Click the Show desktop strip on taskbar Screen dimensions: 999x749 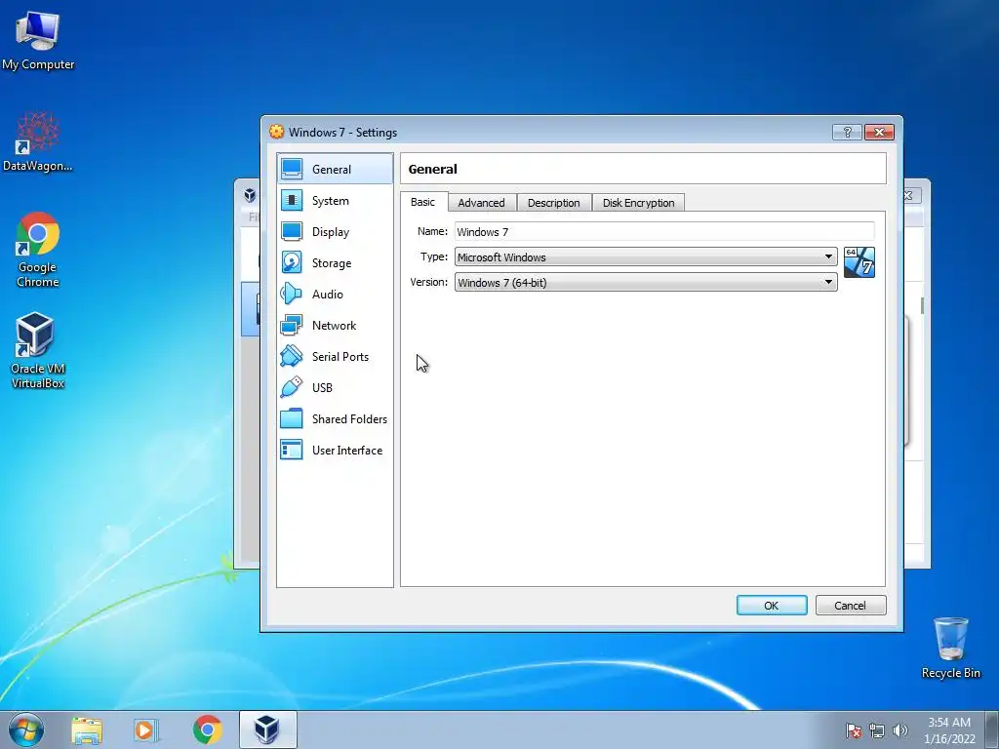[992, 729]
